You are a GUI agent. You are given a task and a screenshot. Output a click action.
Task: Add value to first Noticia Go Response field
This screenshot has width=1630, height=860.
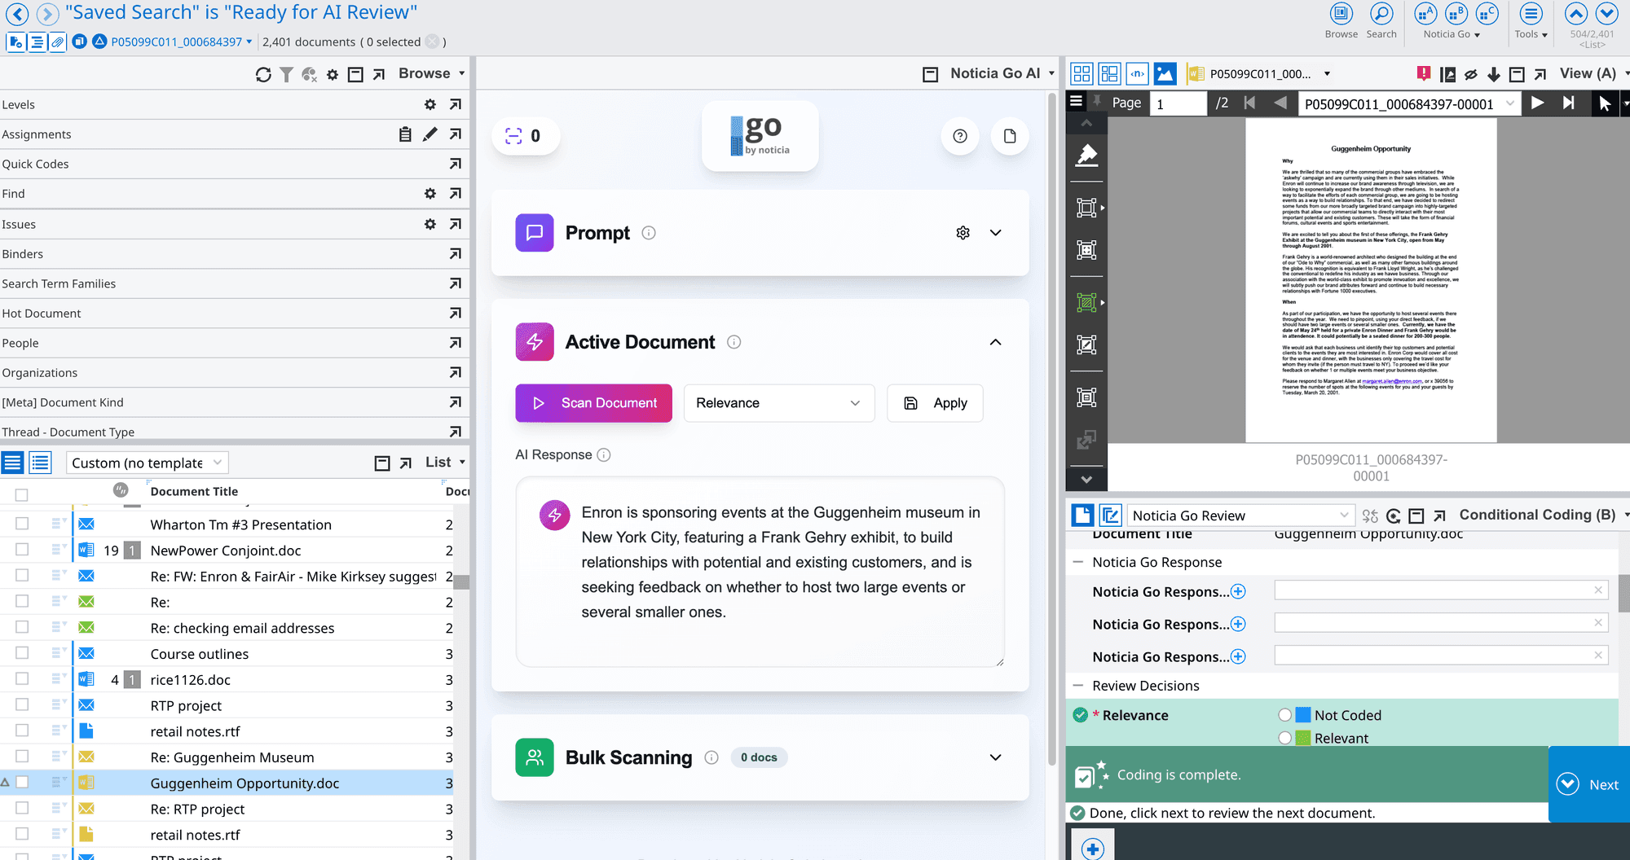1238,592
